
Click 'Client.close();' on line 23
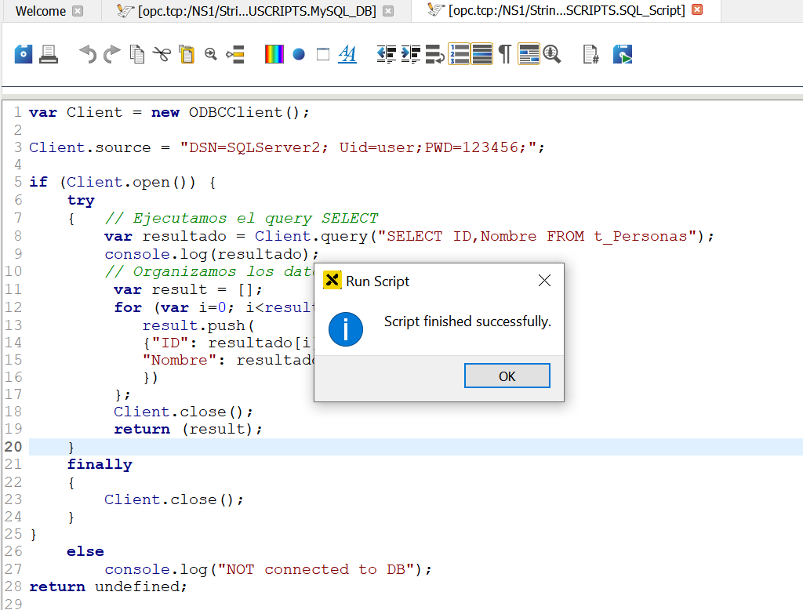(x=174, y=499)
